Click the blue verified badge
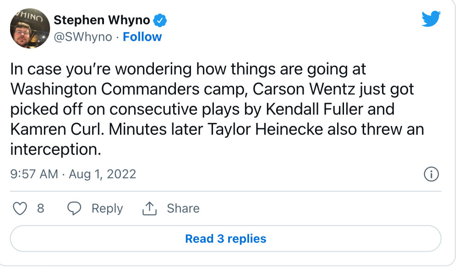The height and width of the screenshot is (270, 464). click(159, 20)
